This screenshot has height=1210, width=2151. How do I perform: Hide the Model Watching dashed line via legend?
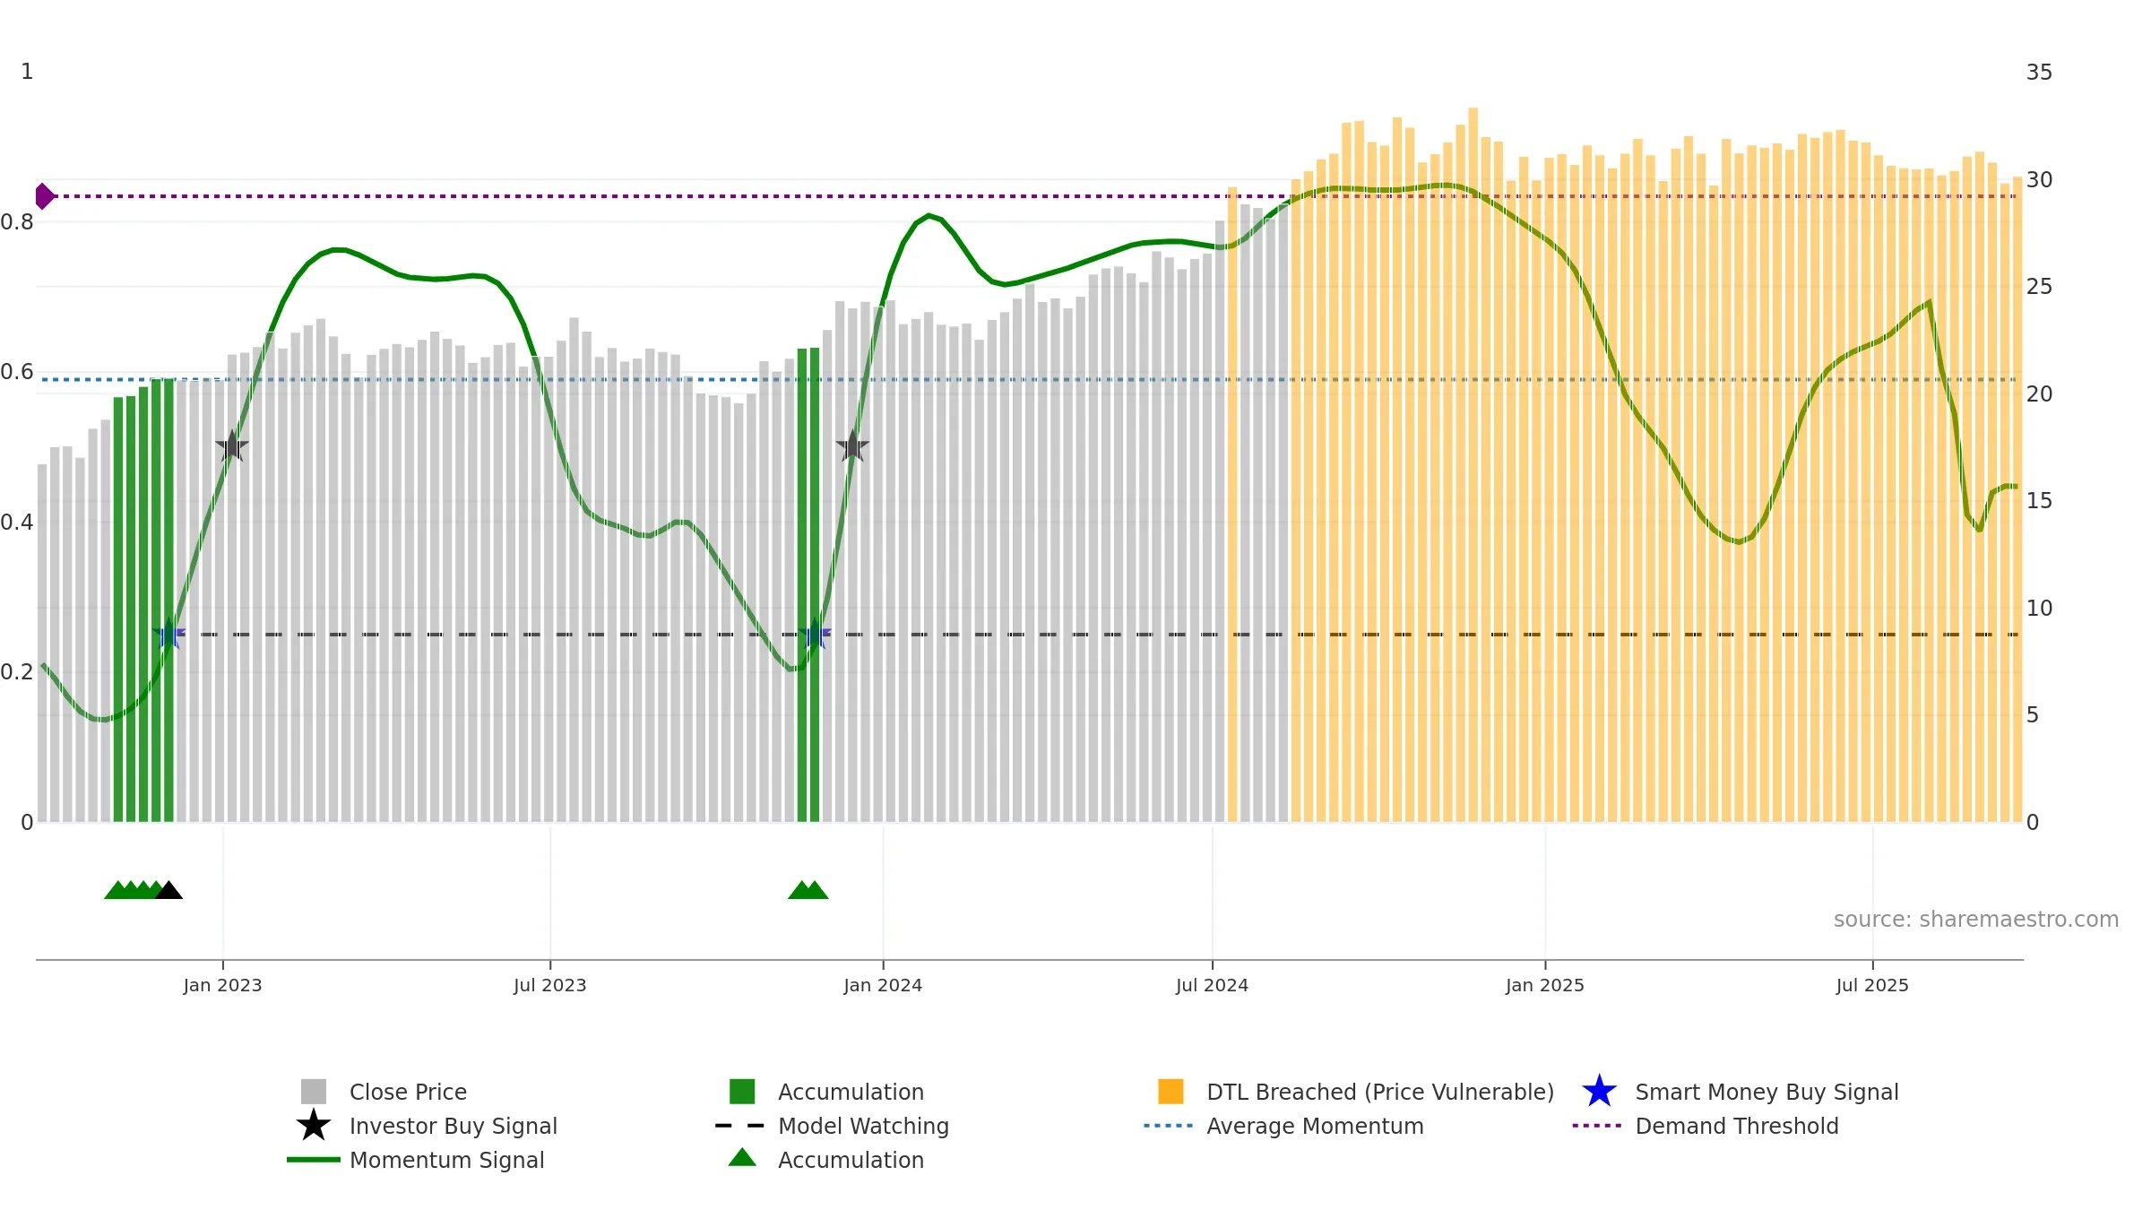point(862,1126)
